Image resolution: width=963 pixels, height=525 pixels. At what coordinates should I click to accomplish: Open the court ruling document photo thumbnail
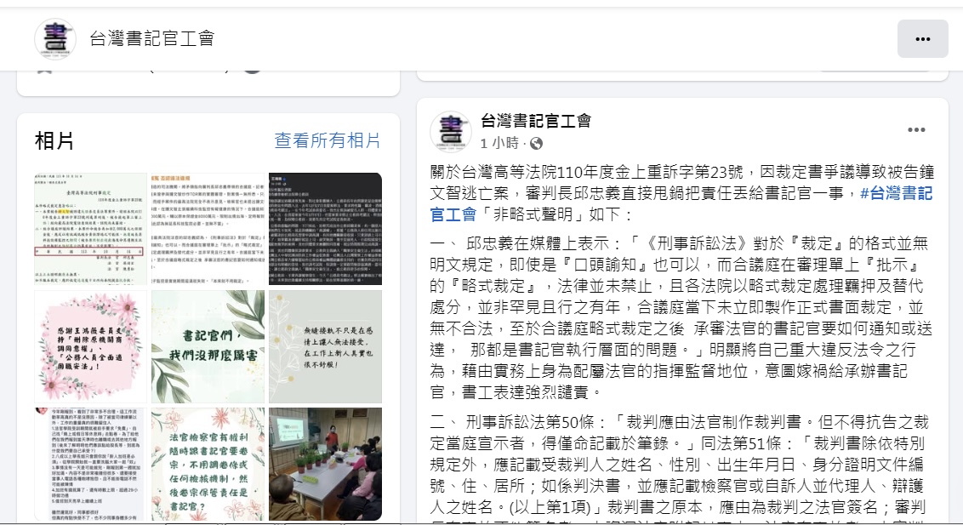click(90, 228)
